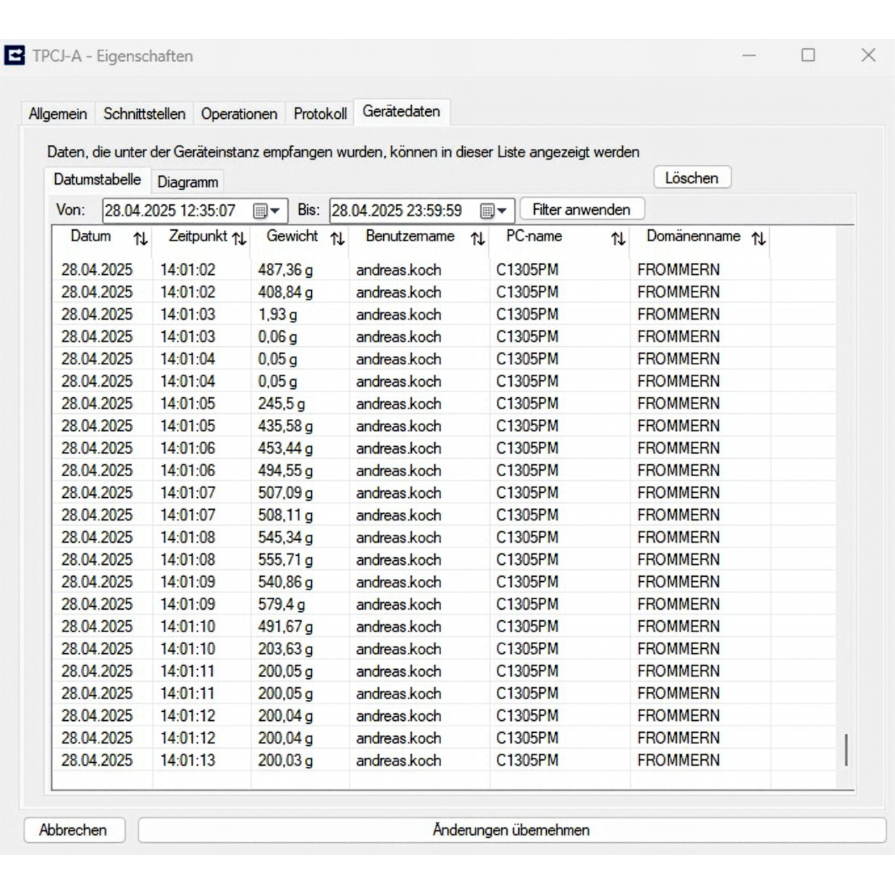Image resolution: width=895 pixels, height=895 pixels.
Task: Show the Diagramm sub-tab
Action: pyautogui.click(x=187, y=182)
